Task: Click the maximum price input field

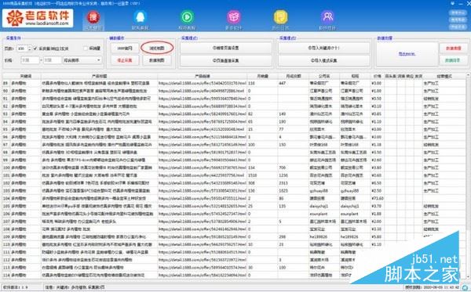Action: [x=52, y=60]
